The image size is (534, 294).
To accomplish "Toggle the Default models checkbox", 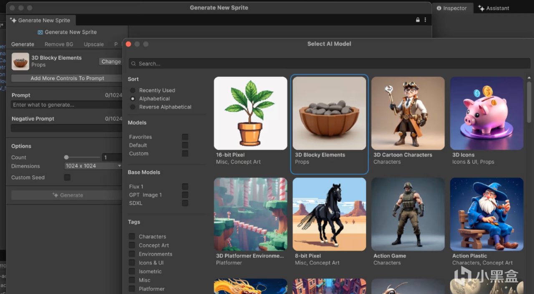I will click(185, 145).
